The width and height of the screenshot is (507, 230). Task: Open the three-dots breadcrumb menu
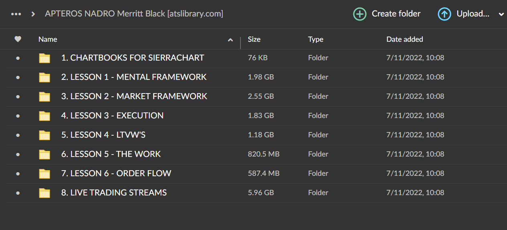point(16,14)
